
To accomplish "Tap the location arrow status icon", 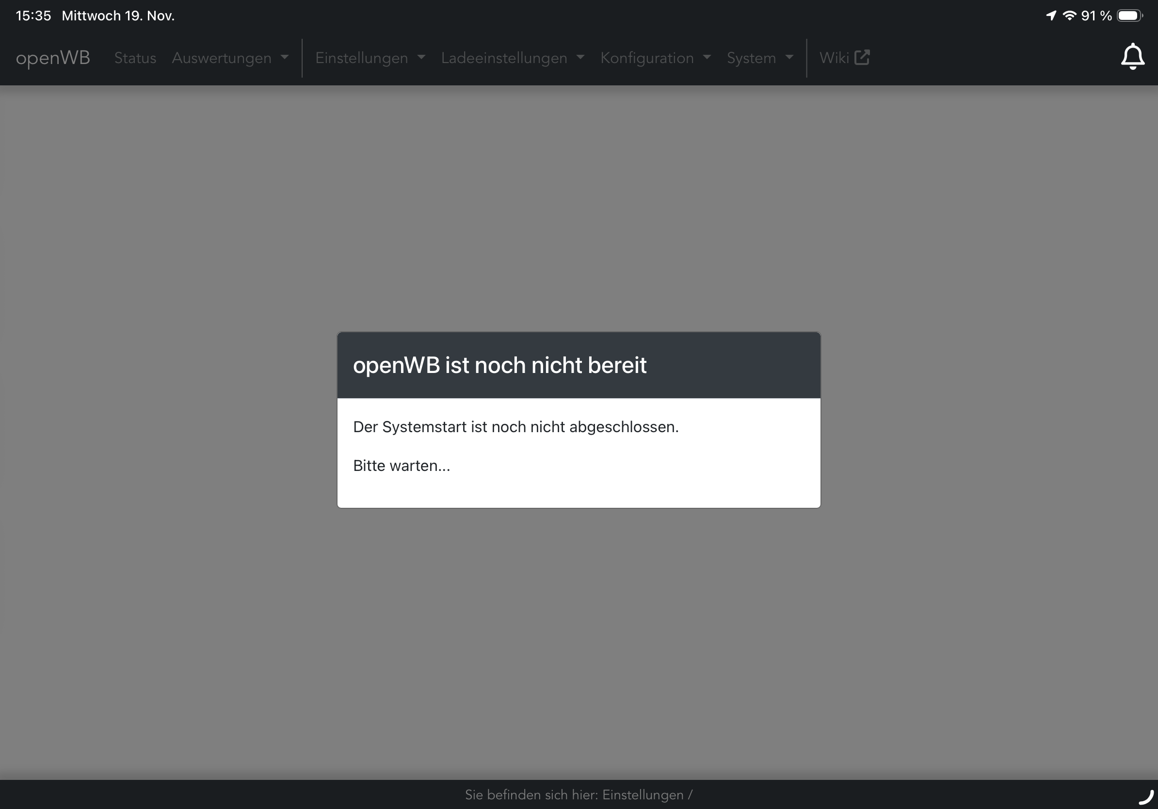I will tap(1051, 16).
